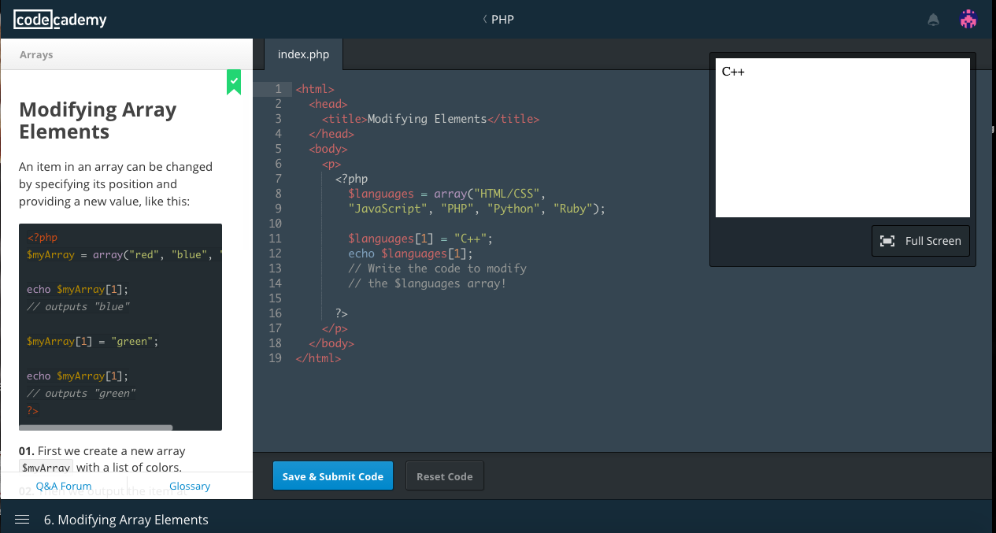The image size is (996, 533).
Task: Click line number 19 in gutter
Action: (275, 358)
